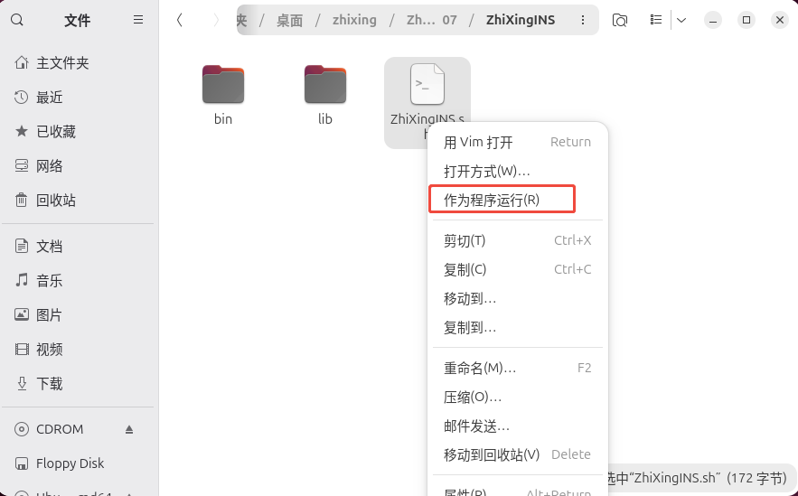Open the lib folder

coord(325,95)
